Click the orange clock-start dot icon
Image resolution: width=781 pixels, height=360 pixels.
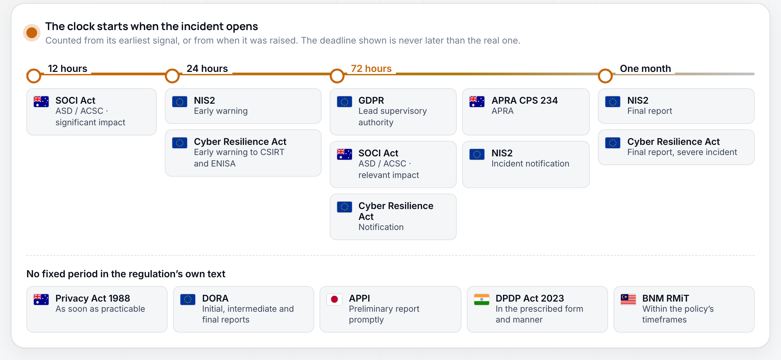(32, 33)
